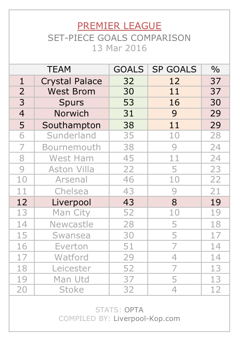Click the Liverpool-Kop.com credit text
Viewport: 238px width, 343px height.
pyautogui.click(x=147, y=319)
